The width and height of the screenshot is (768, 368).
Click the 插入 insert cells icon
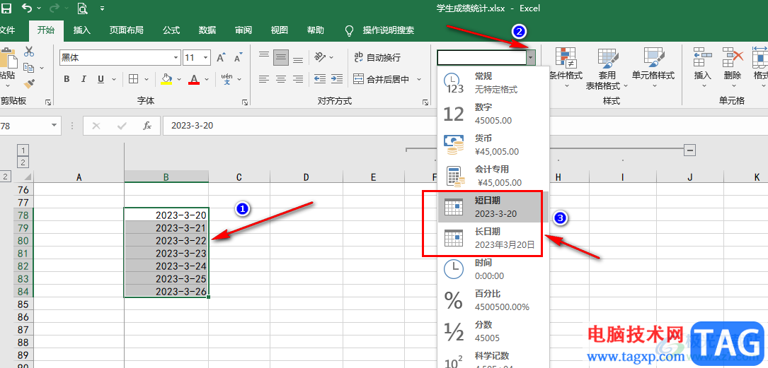pos(702,58)
